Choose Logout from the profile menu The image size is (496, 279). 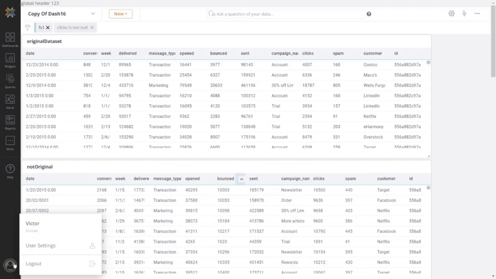point(34,263)
